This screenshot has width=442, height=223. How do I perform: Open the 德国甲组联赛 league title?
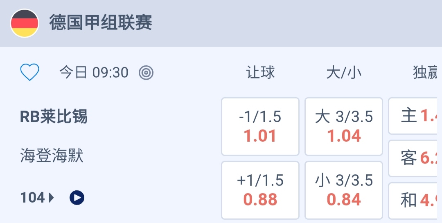pos(101,23)
